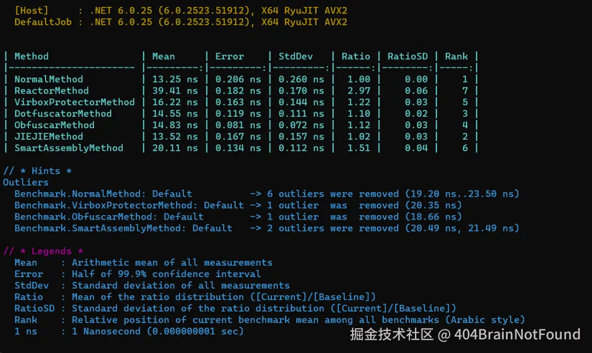This screenshot has width=592, height=353.
Task: Select the NormalMethod row name
Action: click(x=48, y=79)
